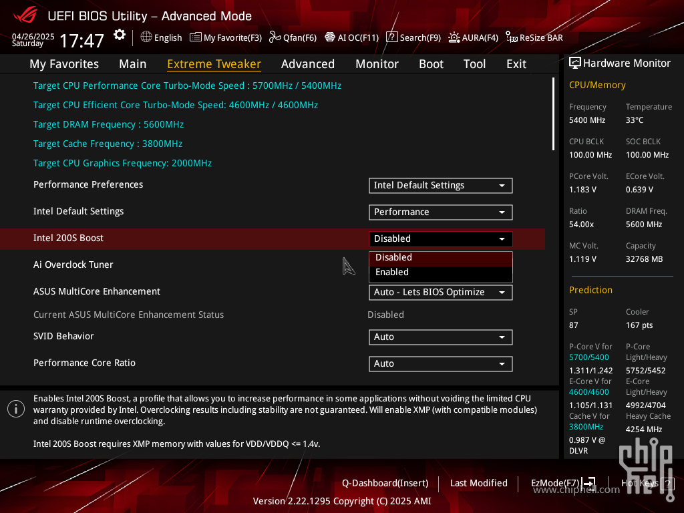Click the Prediction section heading

[x=590, y=290]
